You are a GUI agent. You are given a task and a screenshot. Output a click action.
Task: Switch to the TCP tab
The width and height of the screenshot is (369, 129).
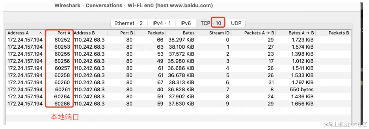[x=211, y=23]
